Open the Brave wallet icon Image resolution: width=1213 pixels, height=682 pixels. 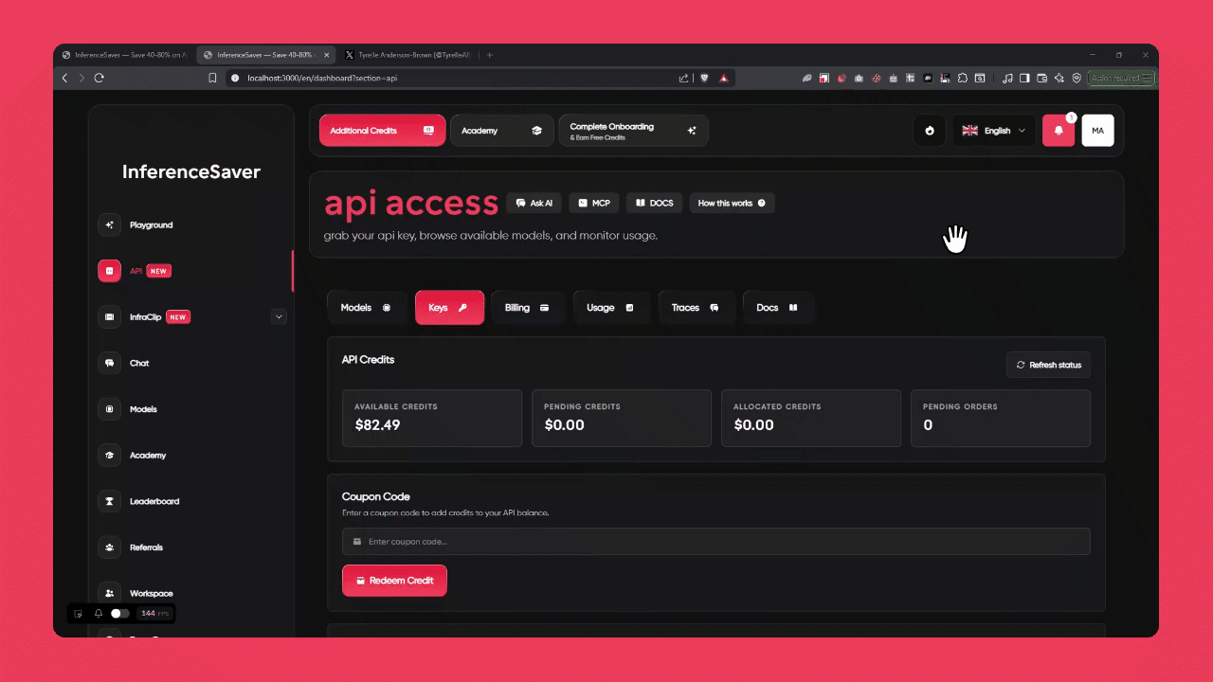[x=1042, y=78]
